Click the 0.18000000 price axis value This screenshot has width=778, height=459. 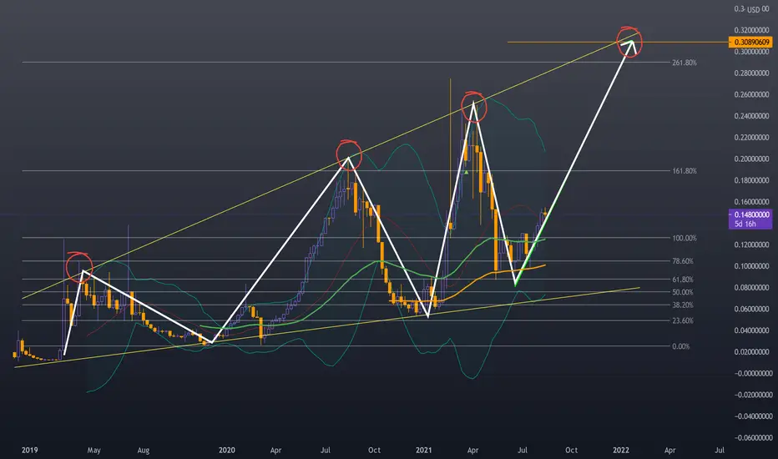[x=751, y=180]
